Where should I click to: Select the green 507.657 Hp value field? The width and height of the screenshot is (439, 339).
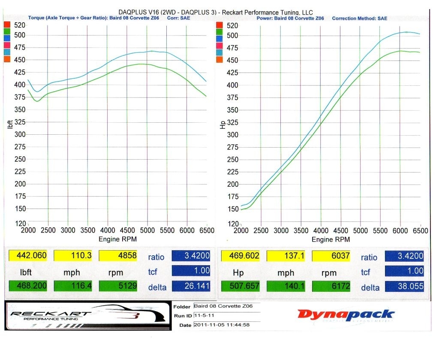[x=241, y=286]
